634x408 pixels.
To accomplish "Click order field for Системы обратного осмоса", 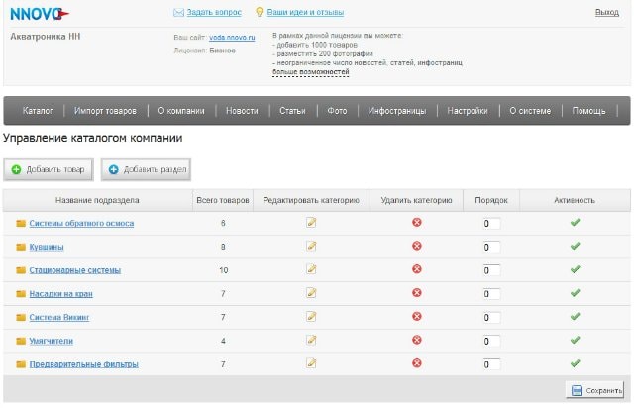I will 491,224.
